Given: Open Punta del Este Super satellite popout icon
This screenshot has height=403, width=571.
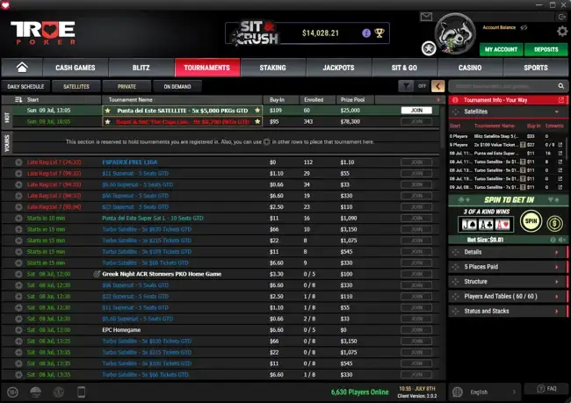Looking at the screenshot, I should pos(560,154).
